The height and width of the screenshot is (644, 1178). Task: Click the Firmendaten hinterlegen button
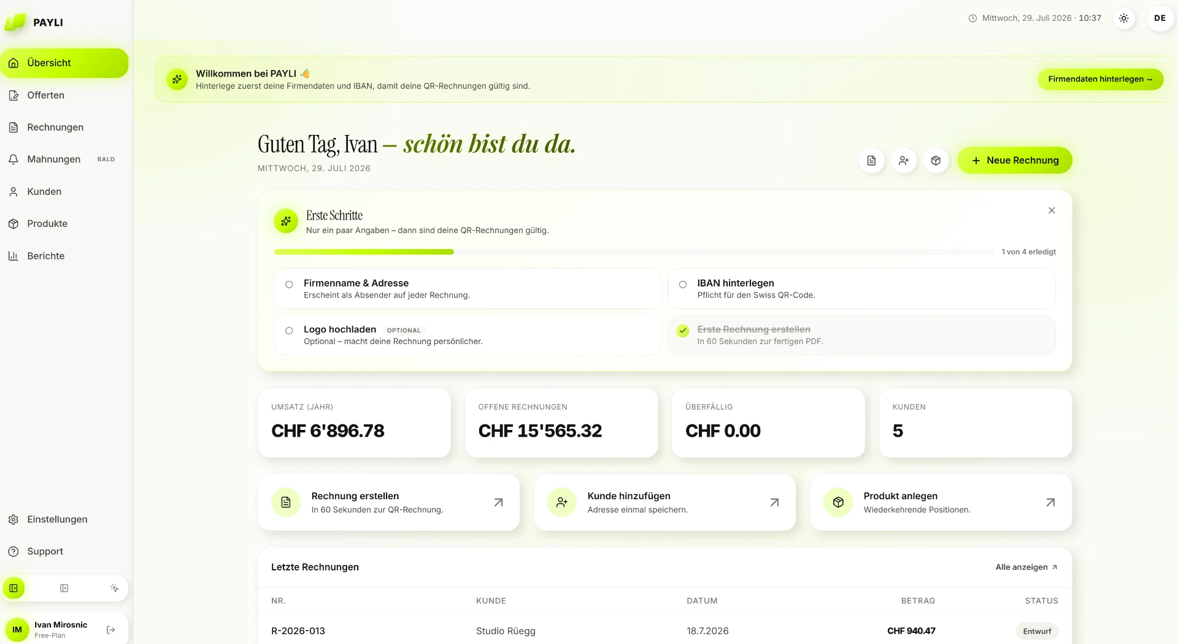click(x=1100, y=79)
